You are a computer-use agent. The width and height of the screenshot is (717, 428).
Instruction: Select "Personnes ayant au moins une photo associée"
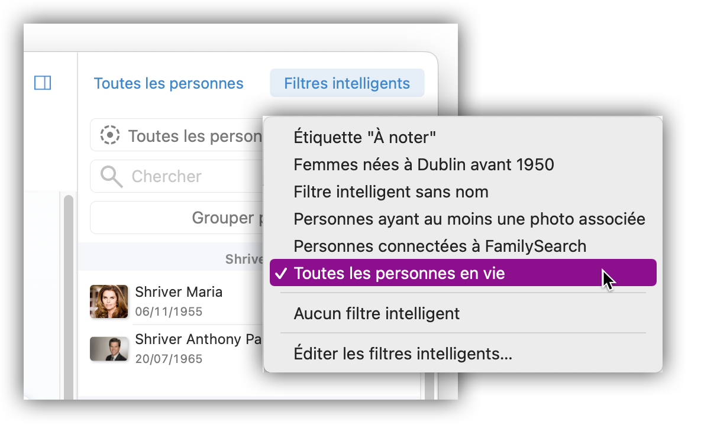[469, 219]
